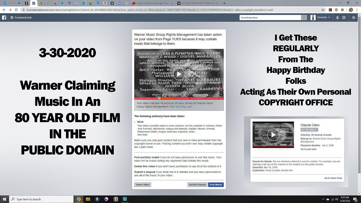Show hidden system tray icons
Screen dimensions: 361x203
[x=323, y=199]
